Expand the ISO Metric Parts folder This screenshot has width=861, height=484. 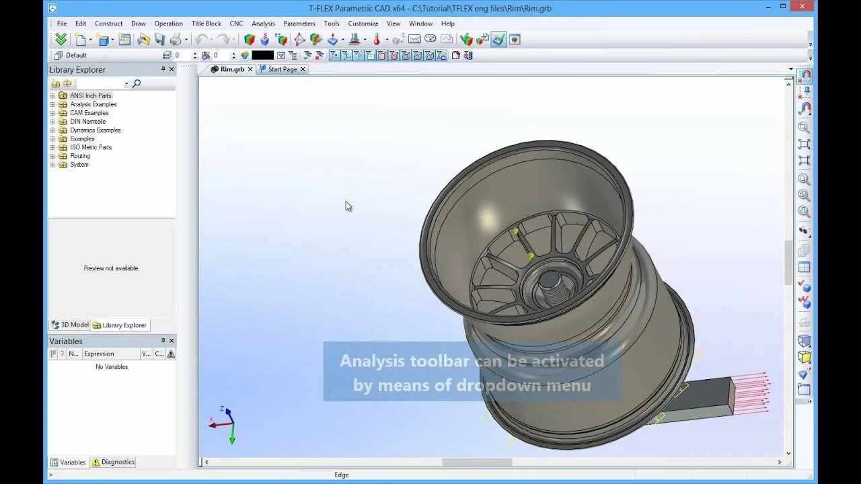(x=52, y=147)
